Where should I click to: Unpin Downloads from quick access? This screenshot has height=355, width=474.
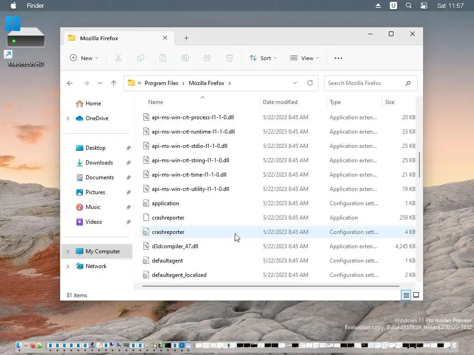pos(129,163)
